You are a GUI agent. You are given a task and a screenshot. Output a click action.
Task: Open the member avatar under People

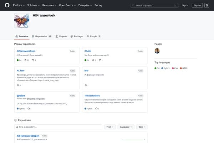pyautogui.click(x=157, y=51)
